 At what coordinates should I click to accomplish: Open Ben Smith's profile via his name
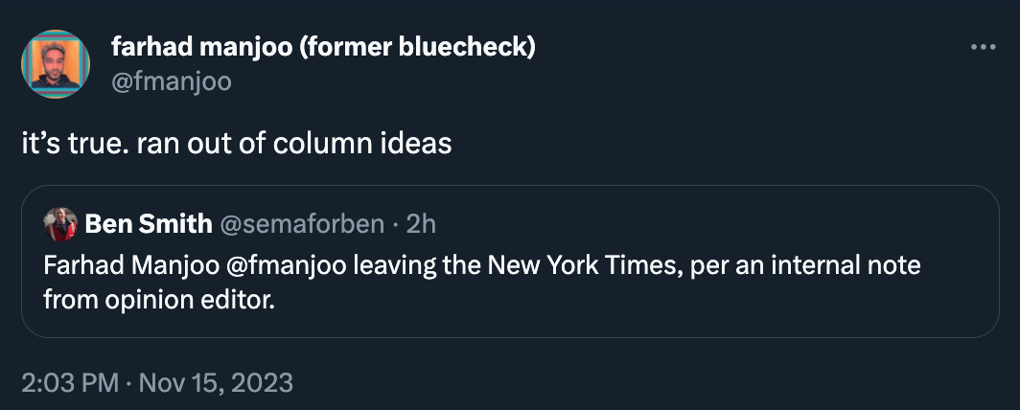tap(149, 224)
